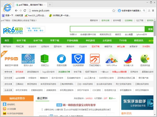Open 百度一下 bookmark
157x117 pixels.
pos(12,15)
